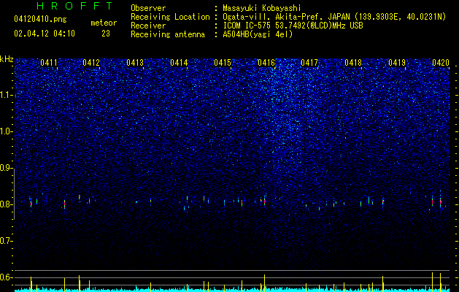The image size is (459, 292).
Task: Click the 0.6 kHz axis label
Action: point(6,277)
